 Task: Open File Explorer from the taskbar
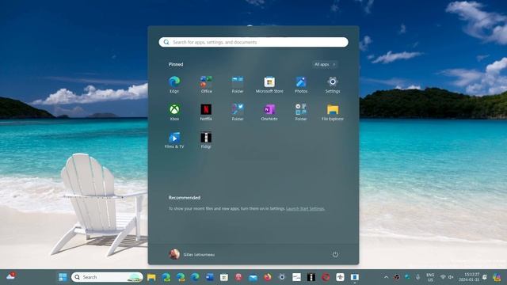(x=151, y=277)
